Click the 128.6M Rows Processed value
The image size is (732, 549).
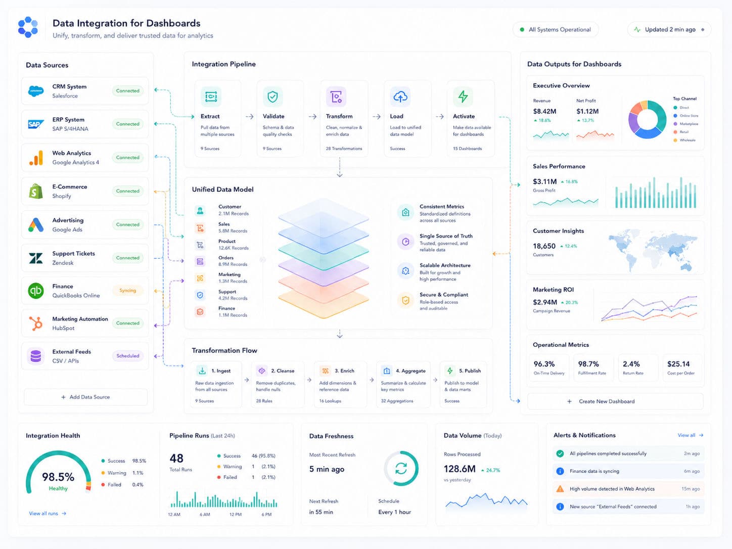(460, 469)
